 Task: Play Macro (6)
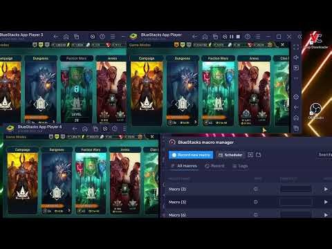tap(326, 214)
